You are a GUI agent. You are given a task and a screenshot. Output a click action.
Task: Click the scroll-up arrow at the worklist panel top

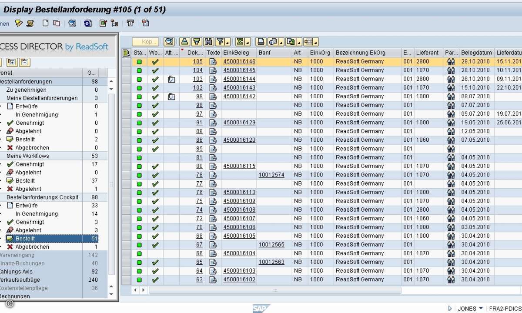[x=111, y=81]
